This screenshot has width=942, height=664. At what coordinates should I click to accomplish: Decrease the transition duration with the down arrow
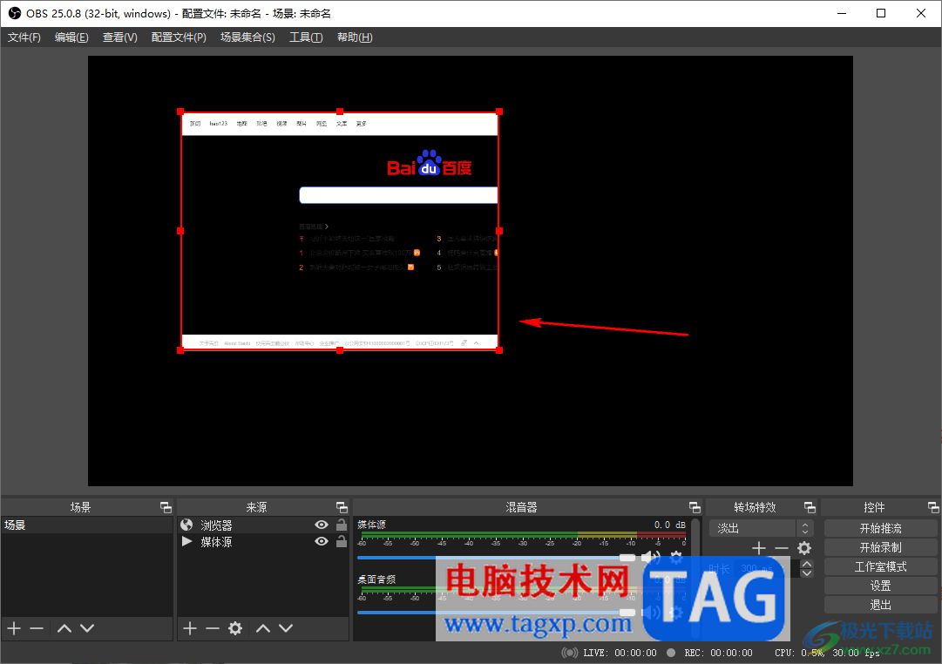807,573
